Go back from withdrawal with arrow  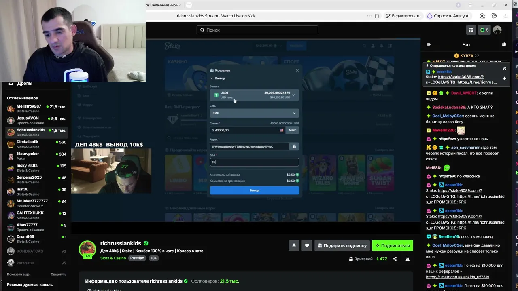[212, 78]
